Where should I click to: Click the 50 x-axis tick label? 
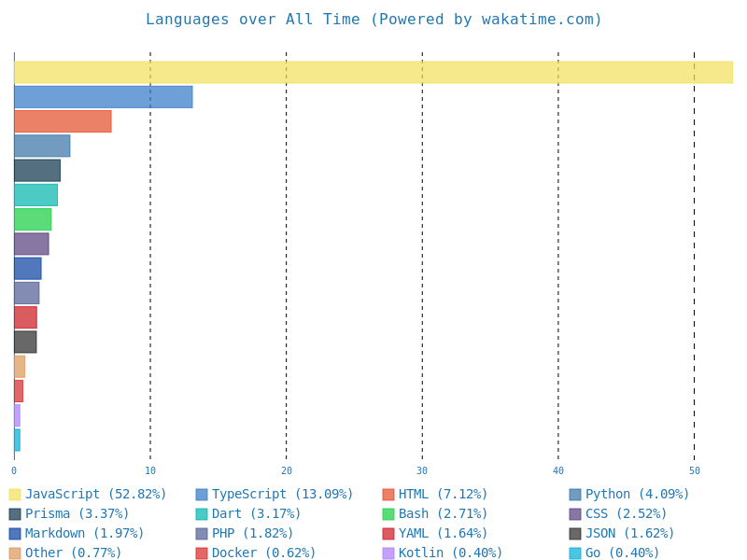pyautogui.click(x=694, y=471)
